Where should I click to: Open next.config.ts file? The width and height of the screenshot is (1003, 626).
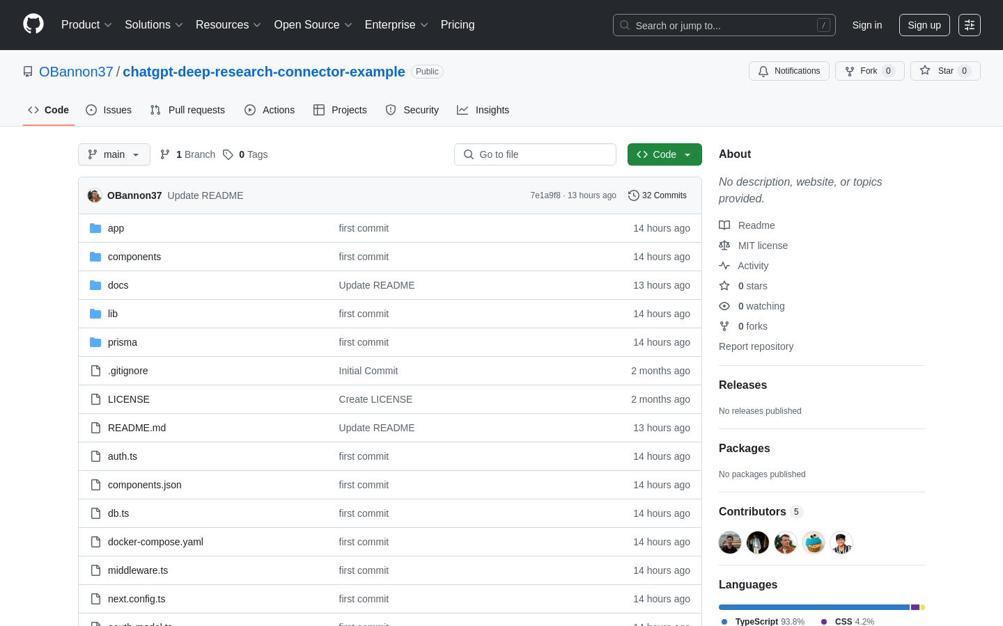pyautogui.click(x=137, y=599)
